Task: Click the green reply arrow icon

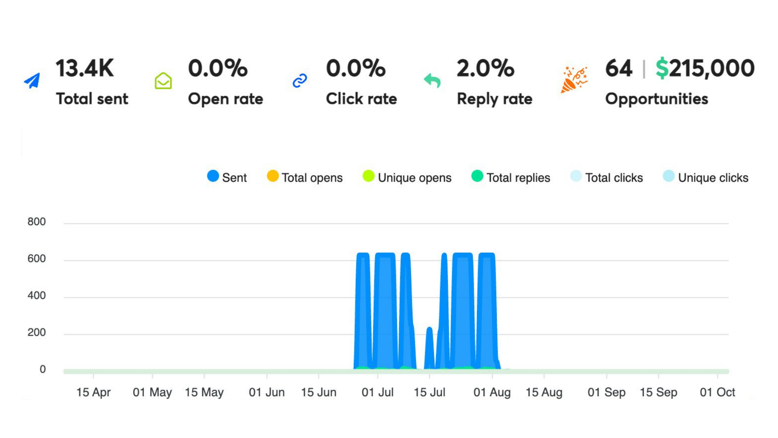Action: coord(432,81)
